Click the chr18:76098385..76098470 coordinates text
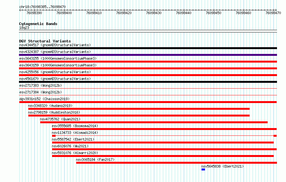Screen dimensions: 286x182 (x=42, y=7)
